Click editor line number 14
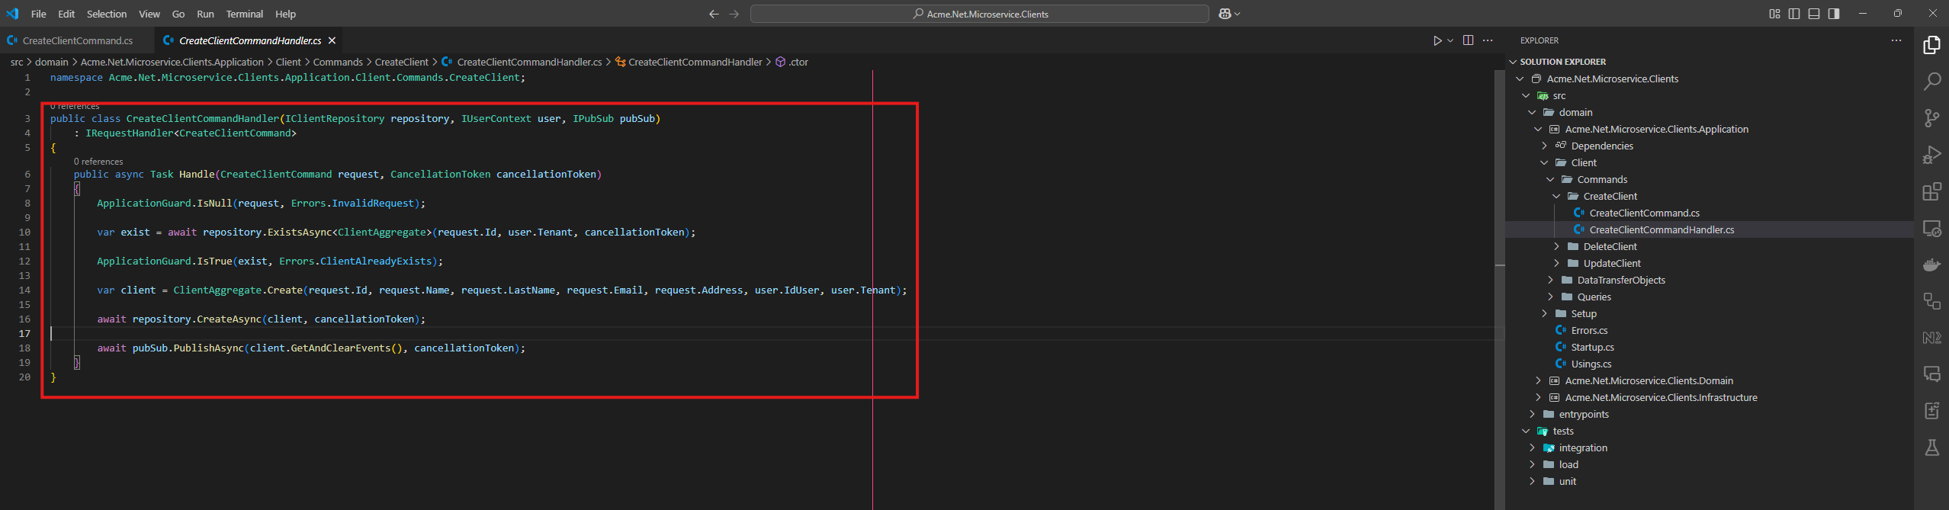 click(24, 290)
